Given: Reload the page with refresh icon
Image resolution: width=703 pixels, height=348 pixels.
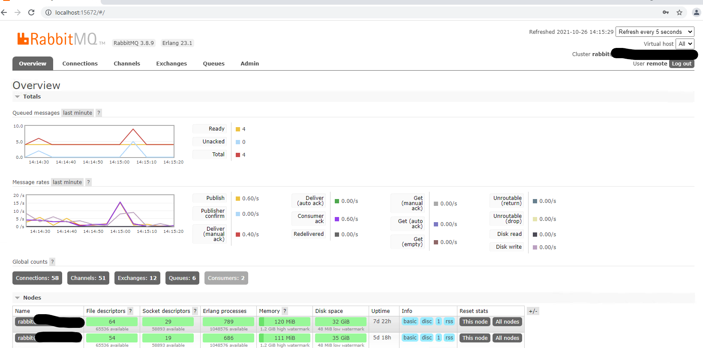Looking at the screenshot, I should click(x=31, y=12).
